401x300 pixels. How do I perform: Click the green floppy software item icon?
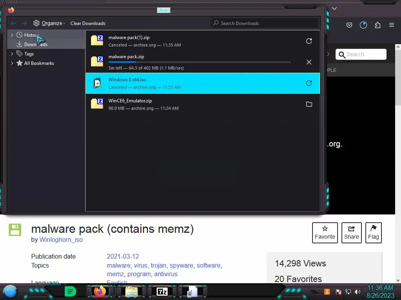(15, 230)
